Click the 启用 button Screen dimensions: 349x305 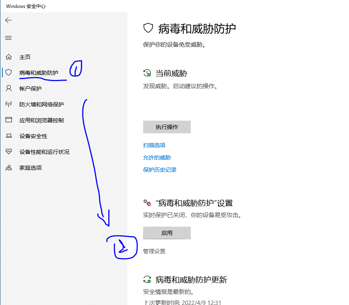(x=167, y=233)
